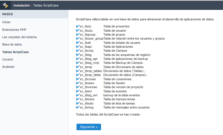Click the checkmark icon next to sc_tbconex
The image size is (223, 135).
tap(78, 79)
